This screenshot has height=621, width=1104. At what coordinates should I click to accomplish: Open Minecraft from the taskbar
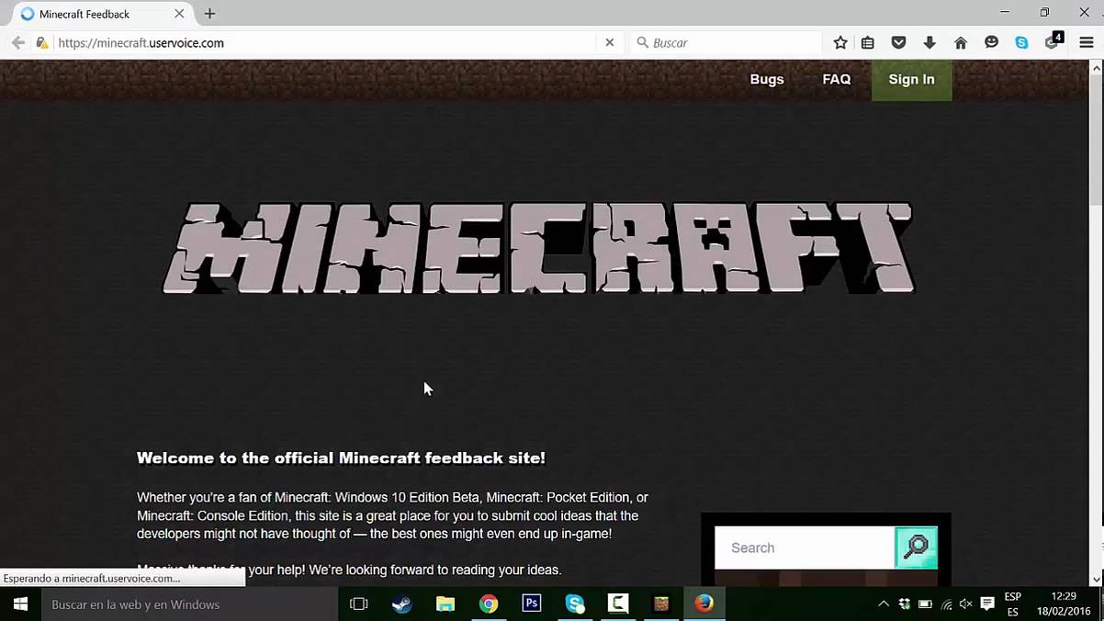click(661, 604)
